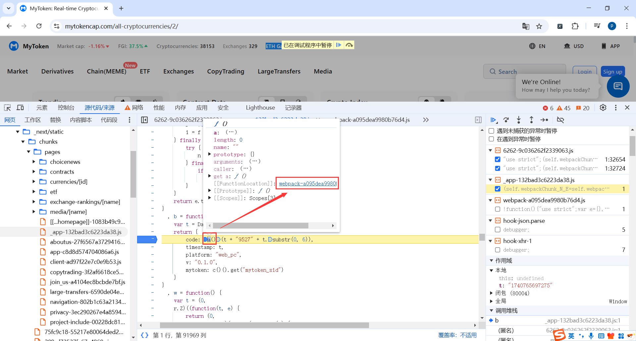Viewport: 636px width, 341px height.
Task: Open the Derivatives menu link
Action: 57,71
